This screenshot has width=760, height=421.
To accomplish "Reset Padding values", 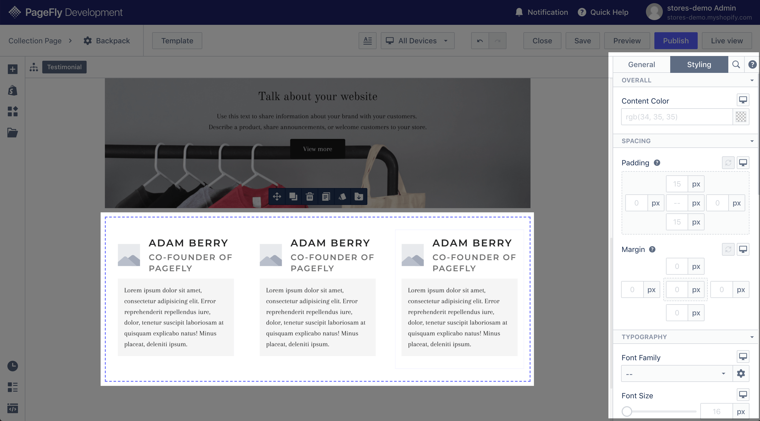I will pos(728,162).
